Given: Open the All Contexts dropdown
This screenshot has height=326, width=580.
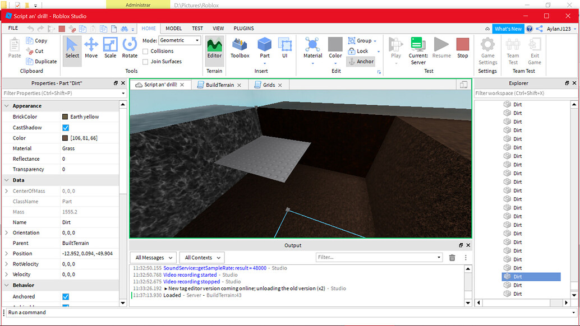Looking at the screenshot, I should tap(201, 257).
